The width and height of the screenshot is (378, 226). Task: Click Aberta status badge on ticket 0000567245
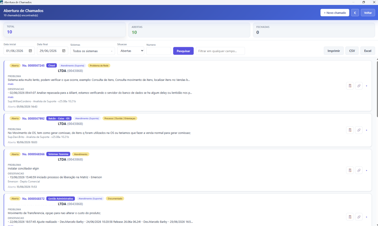tap(15, 65)
